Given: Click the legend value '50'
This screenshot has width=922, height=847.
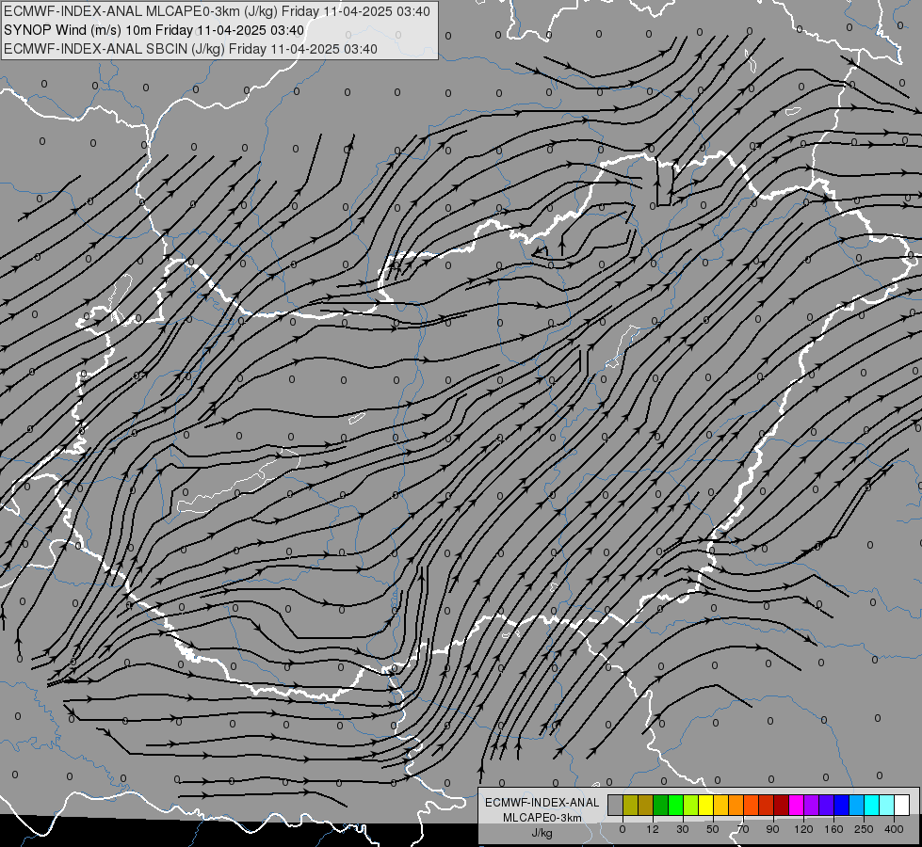Looking at the screenshot, I should 713,829.
